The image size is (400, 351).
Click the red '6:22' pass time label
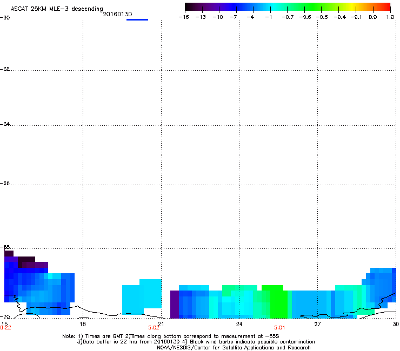pos(5,328)
